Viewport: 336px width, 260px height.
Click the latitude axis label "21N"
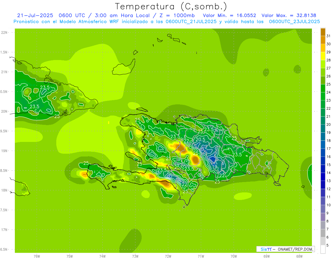(x=4, y=72)
